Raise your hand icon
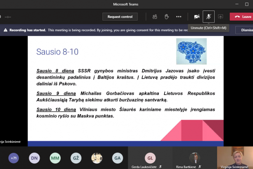The image size is (253, 169). 167,16
